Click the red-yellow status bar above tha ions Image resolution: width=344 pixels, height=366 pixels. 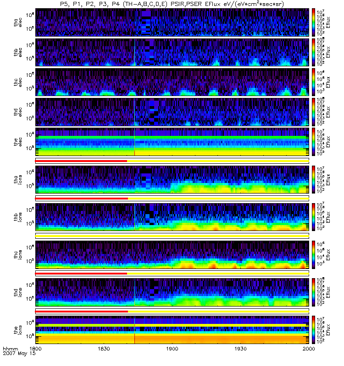point(172,161)
